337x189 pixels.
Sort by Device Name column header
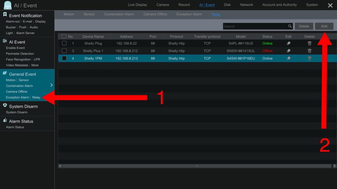click(x=93, y=36)
